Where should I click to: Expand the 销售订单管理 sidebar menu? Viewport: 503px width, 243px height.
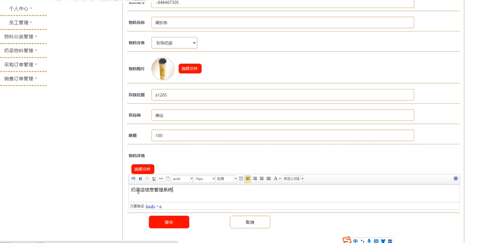tap(21, 79)
